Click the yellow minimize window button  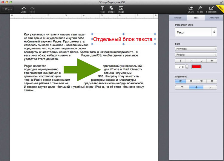coord(7,2)
